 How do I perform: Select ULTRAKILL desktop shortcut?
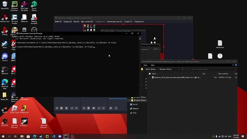point(24,122)
